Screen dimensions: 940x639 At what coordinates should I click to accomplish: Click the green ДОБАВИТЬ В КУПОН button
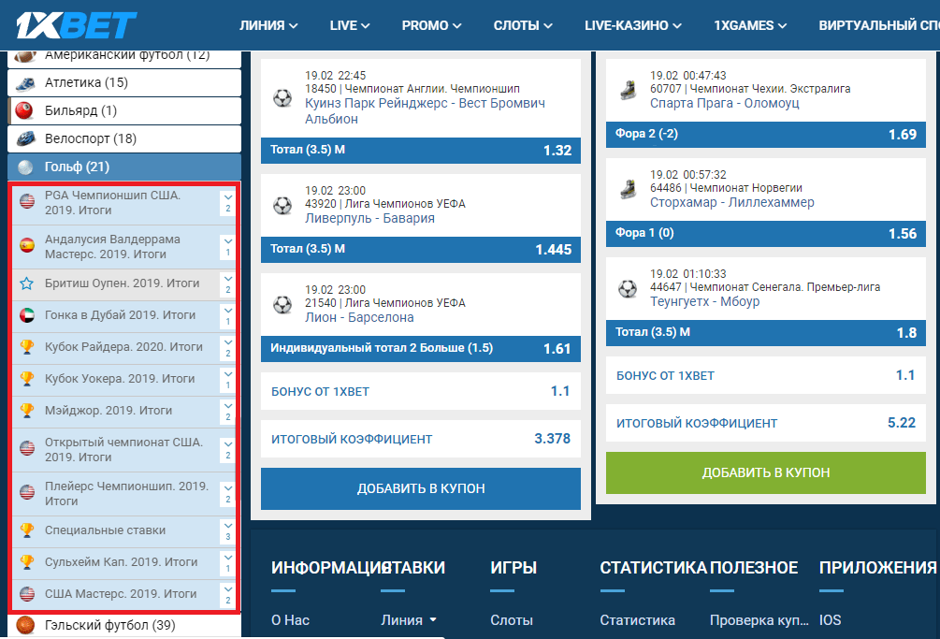765,473
